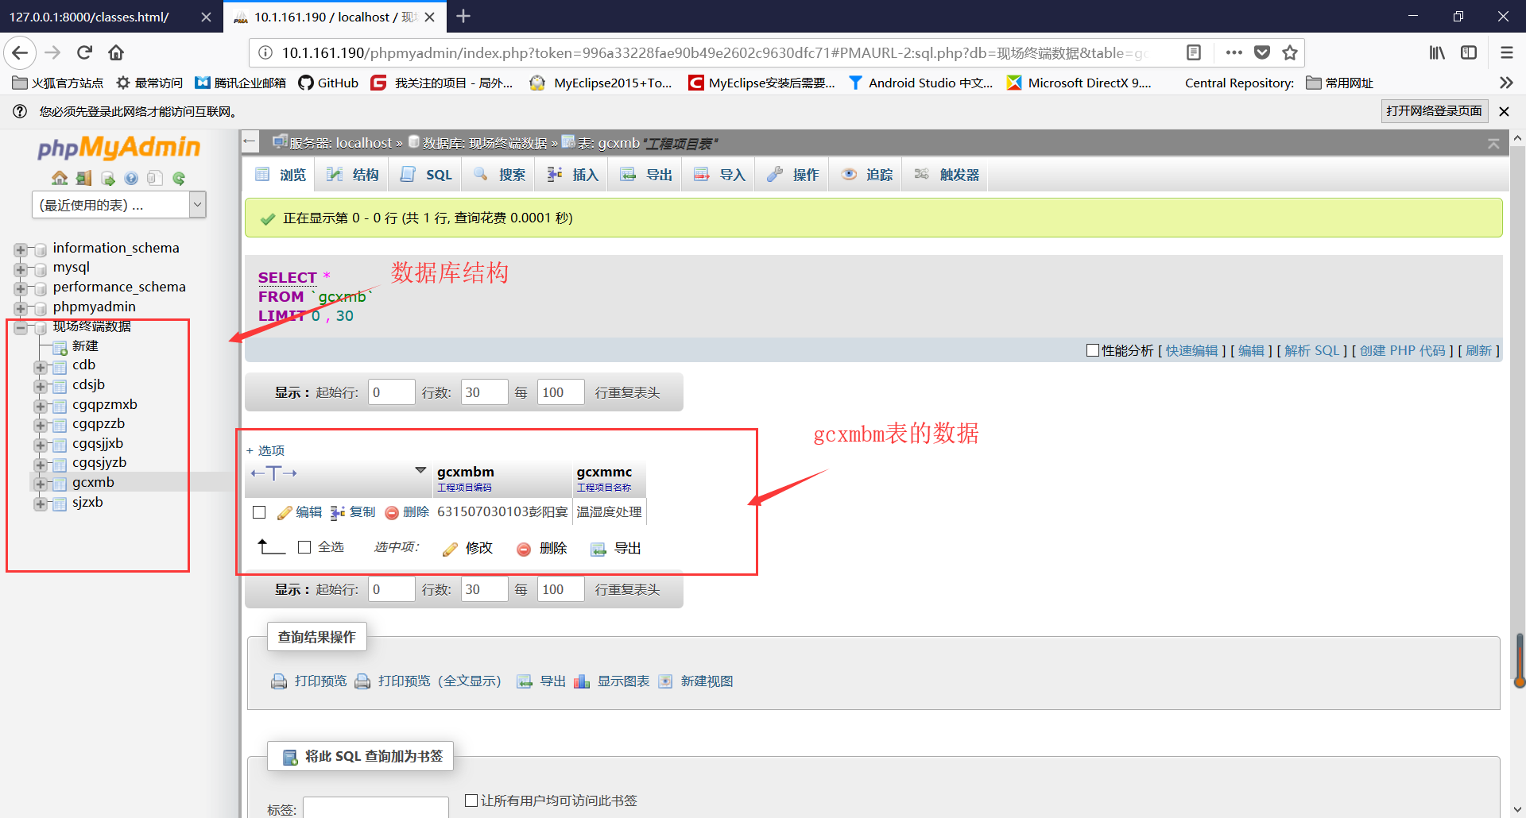Open Pocket save icon in address bar

1262,52
